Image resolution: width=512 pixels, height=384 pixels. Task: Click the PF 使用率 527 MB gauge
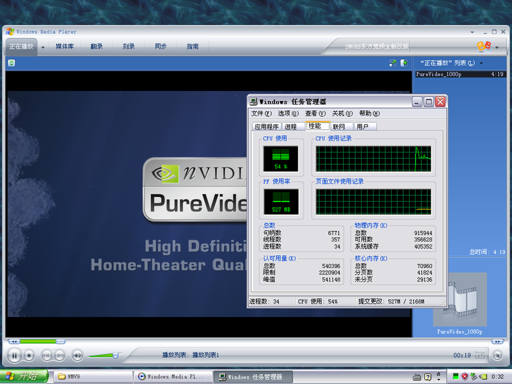[281, 202]
